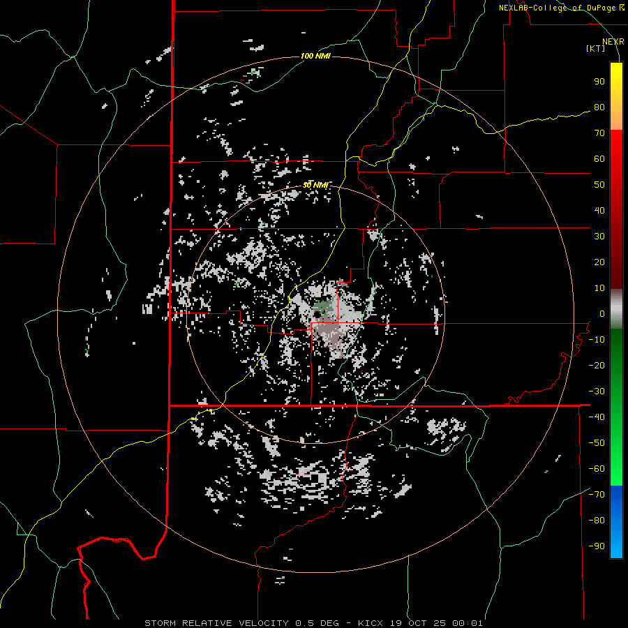The image size is (628, 628).
Task: Click the 100 NMI range ring label
Action: click(x=315, y=56)
